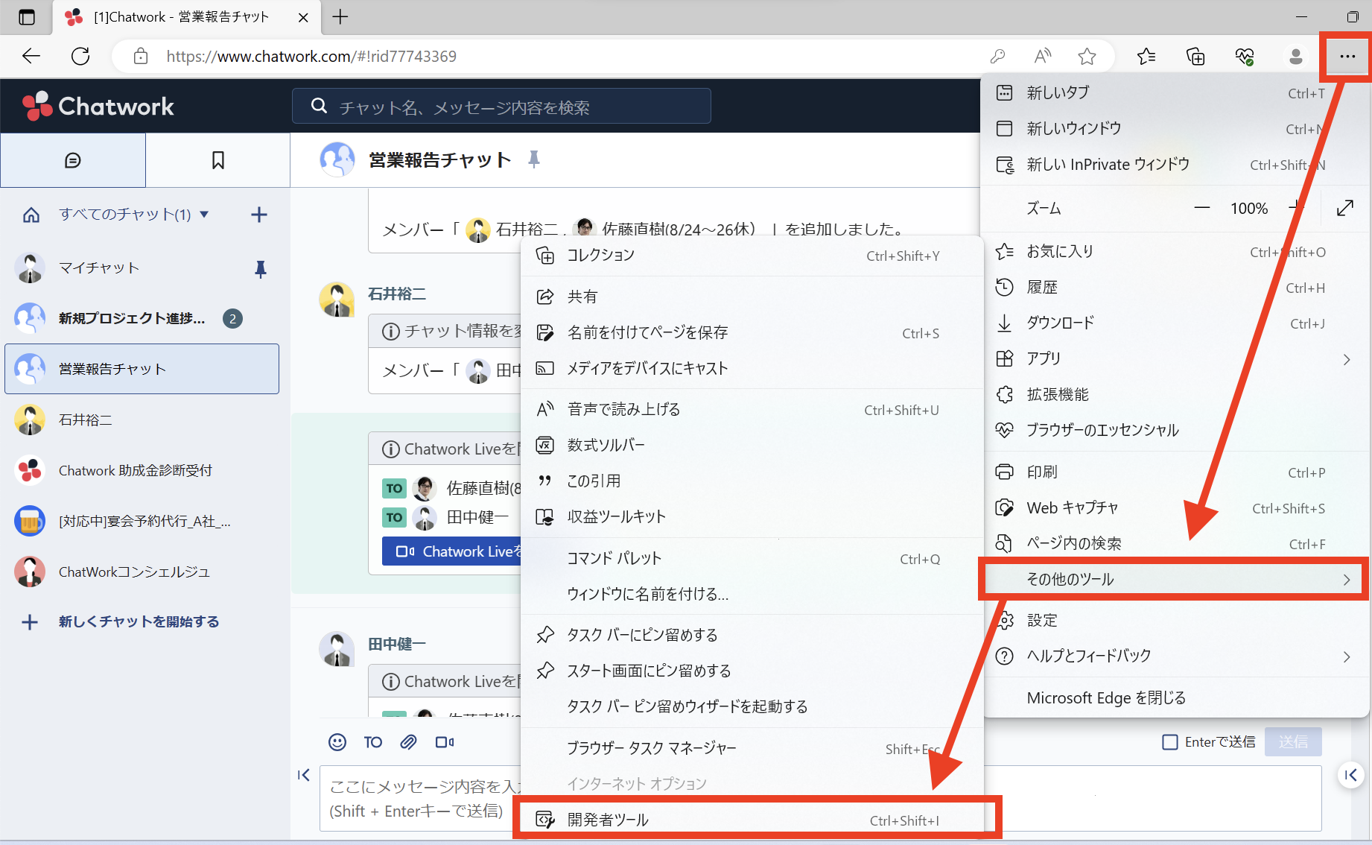Screen dimensions: 1372x845
Task: Click the plus icon to add a chat
Action: (258, 214)
